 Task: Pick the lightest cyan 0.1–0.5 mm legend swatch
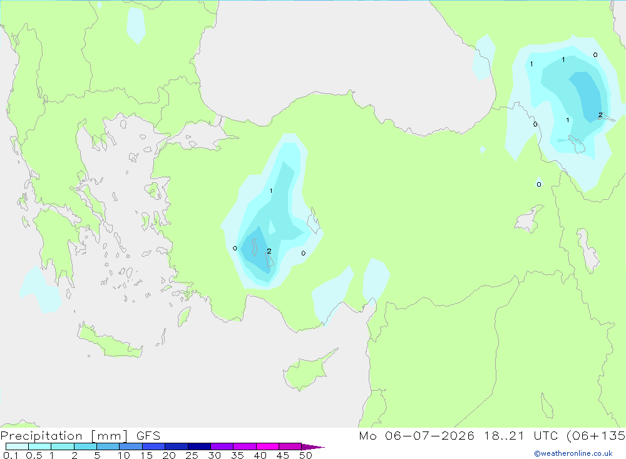(x=17, y=446)
